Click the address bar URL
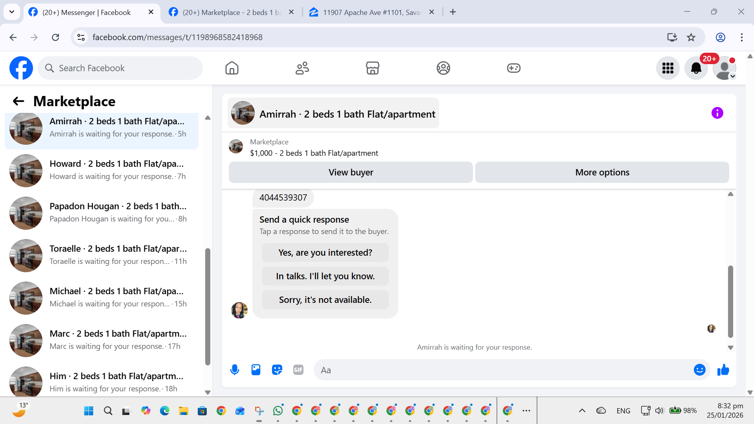Viewport: 754px width, 424px height. click(178, 37)
